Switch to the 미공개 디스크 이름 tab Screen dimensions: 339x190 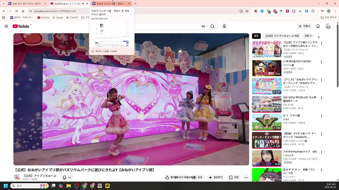pyautogui.click(x=111, y=4)
